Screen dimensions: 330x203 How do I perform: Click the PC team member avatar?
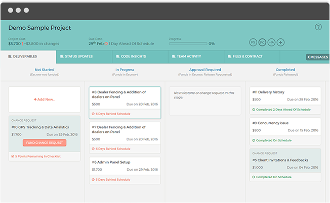tap(262, 42)
